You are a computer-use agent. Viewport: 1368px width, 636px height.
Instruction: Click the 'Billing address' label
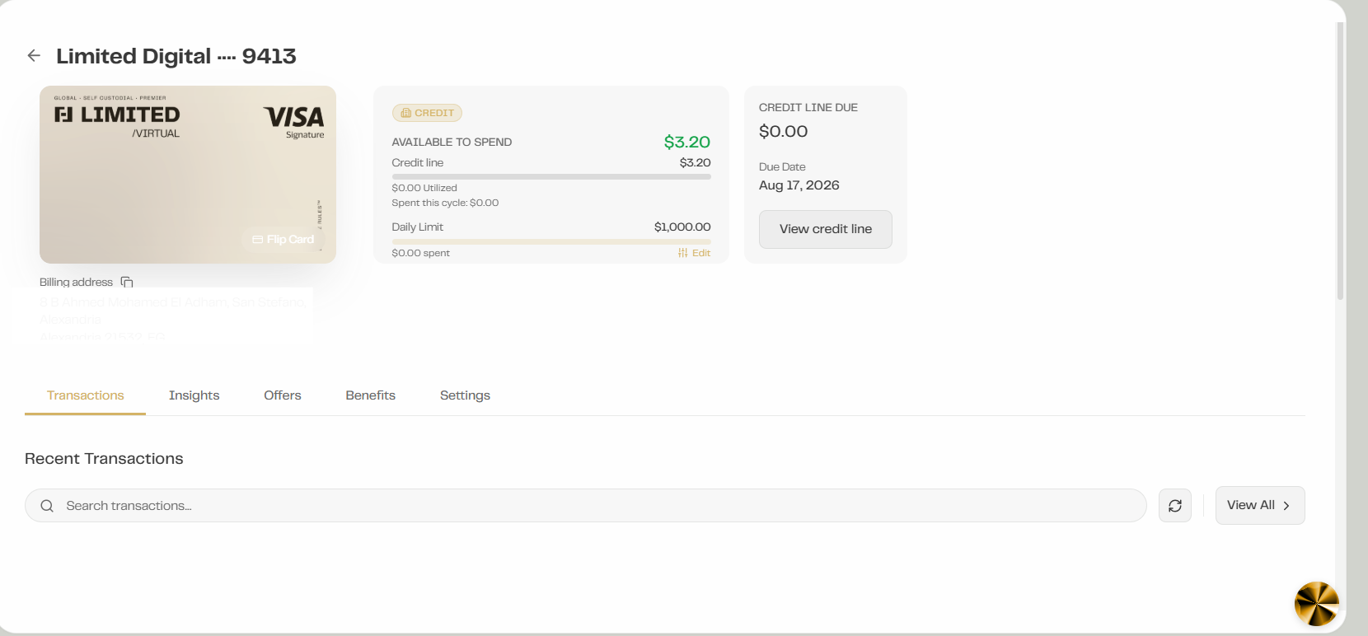[76, 282]
